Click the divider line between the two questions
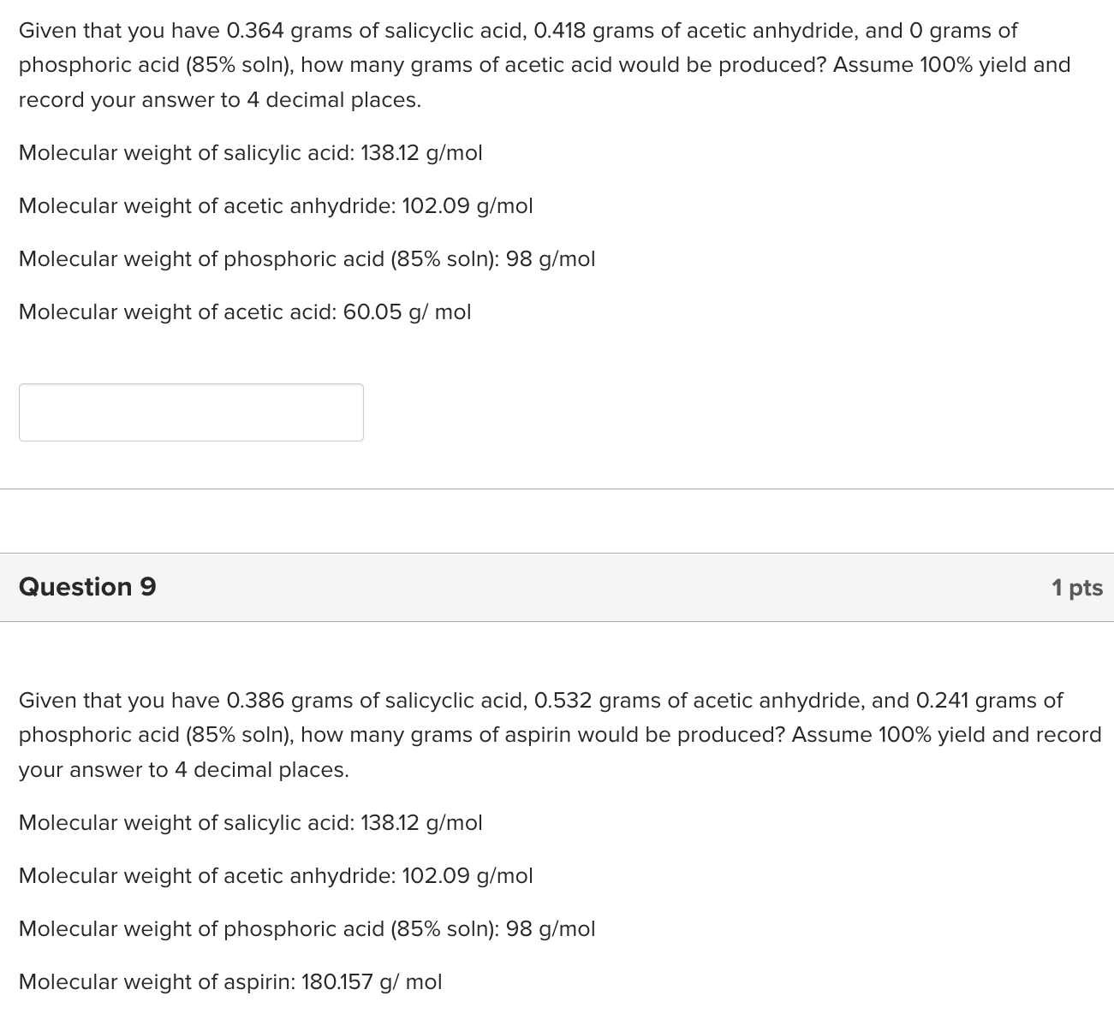 coord(557,487)
